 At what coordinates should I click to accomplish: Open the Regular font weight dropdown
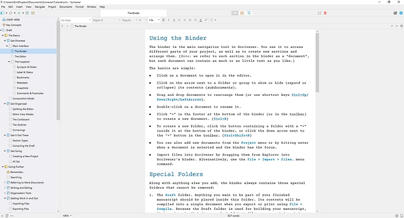pyautogui.click(x=130, y=20)
